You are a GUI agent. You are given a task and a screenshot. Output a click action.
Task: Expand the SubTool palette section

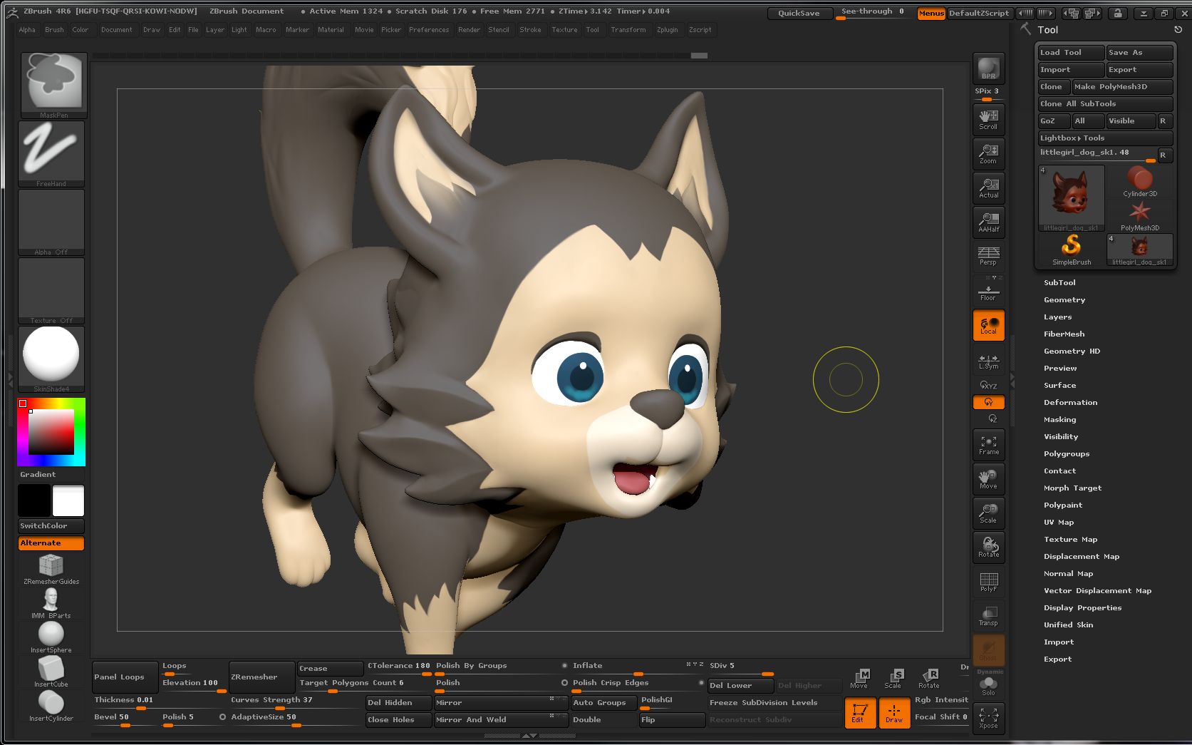coord(1059,283)
